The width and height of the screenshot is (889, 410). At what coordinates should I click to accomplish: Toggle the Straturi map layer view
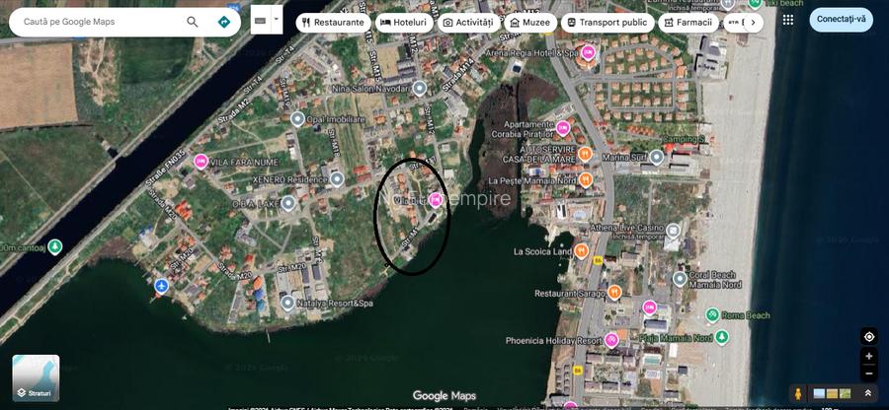(36, 378)
